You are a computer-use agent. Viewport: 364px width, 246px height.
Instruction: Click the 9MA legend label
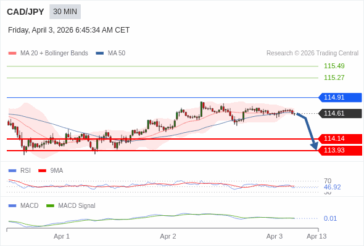[x=57, y=171]
